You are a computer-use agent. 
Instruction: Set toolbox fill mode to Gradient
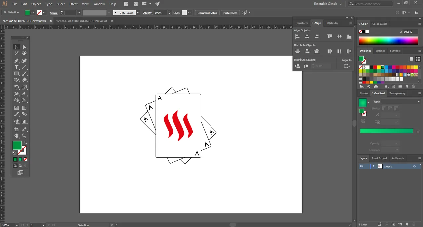pyautogui.click(x=20, y=159)
